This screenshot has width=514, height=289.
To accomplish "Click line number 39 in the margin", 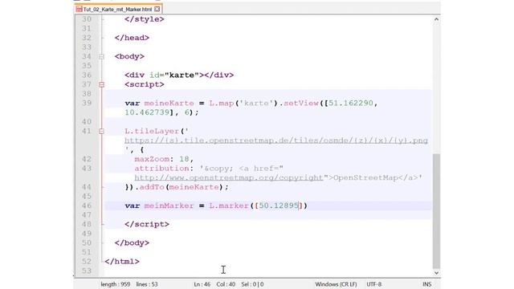I will pos(87,104).
